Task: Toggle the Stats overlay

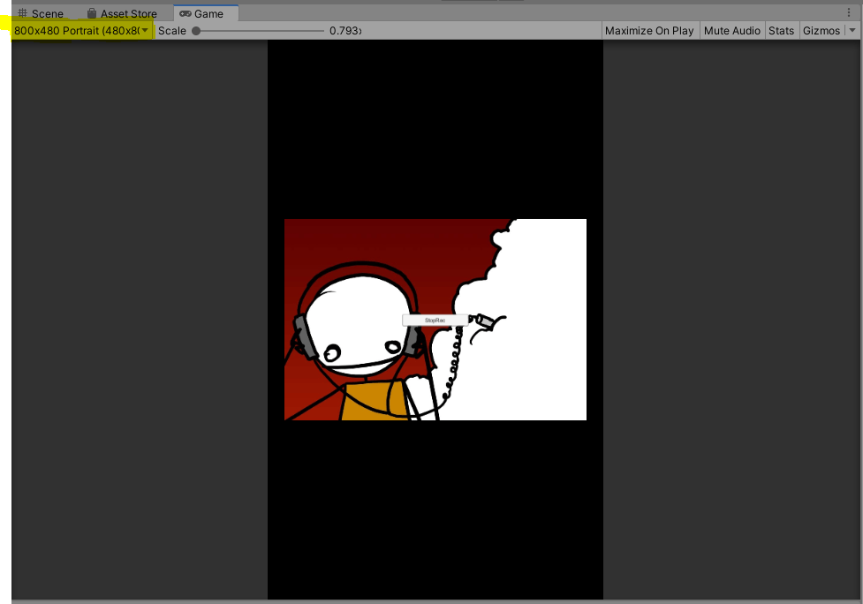Action: [x=781, y=31]
